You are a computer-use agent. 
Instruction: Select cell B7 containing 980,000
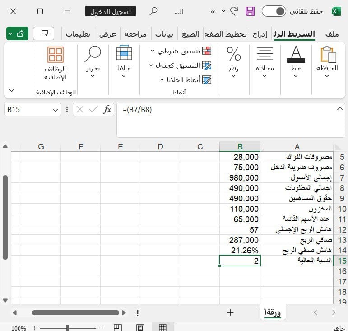pyautogui.click(x=240, y=177)
